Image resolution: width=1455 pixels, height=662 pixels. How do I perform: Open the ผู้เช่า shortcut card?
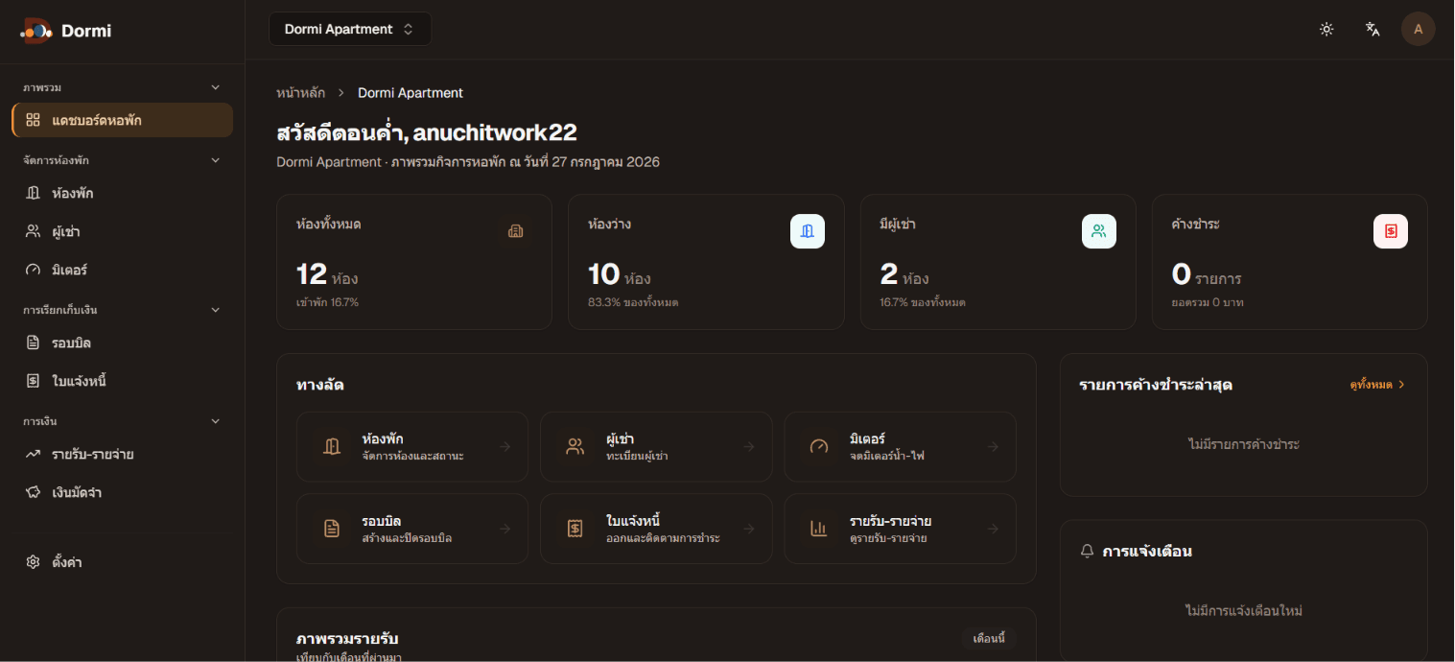(x=656, y=447)
